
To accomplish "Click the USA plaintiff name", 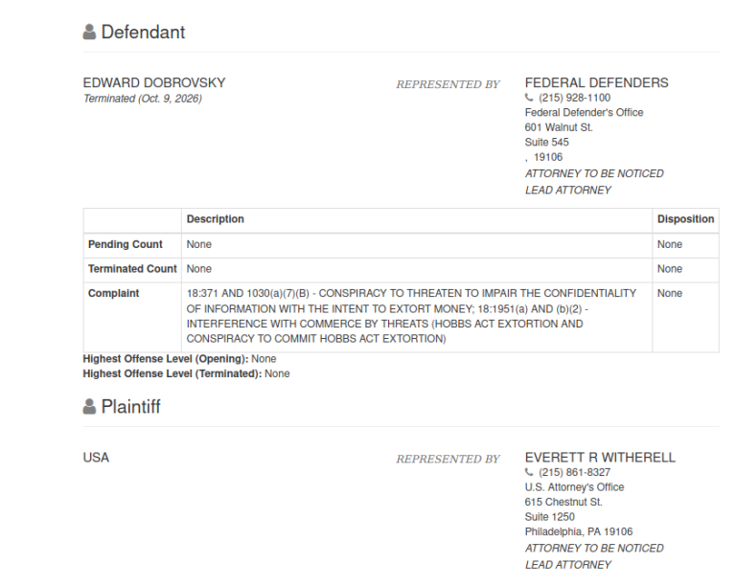I will tap(96, 458).
